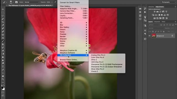This screenshot has width=177, height=99.
Task: Switch to the Libraries tab
Action: pyautogui.click(x=151, y=7)
